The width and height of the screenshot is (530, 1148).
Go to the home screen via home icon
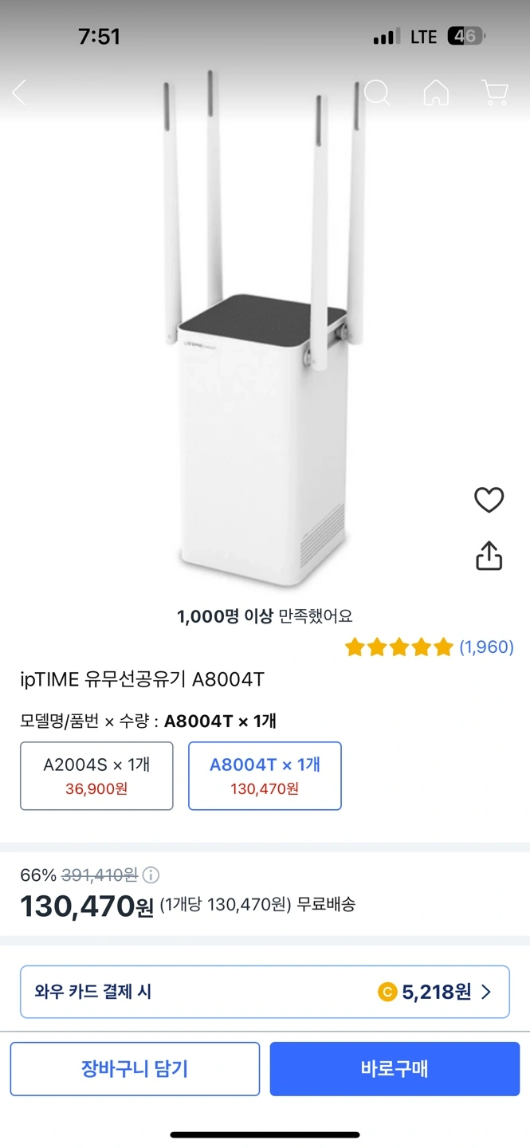[435, 92]
